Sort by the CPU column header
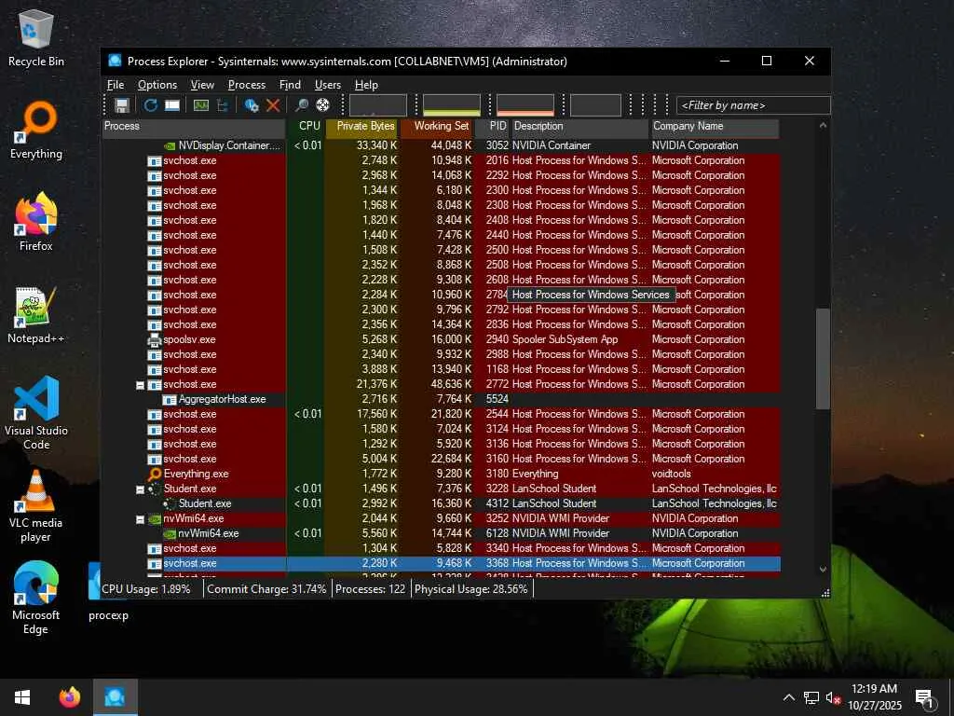 tap(306, 127)
